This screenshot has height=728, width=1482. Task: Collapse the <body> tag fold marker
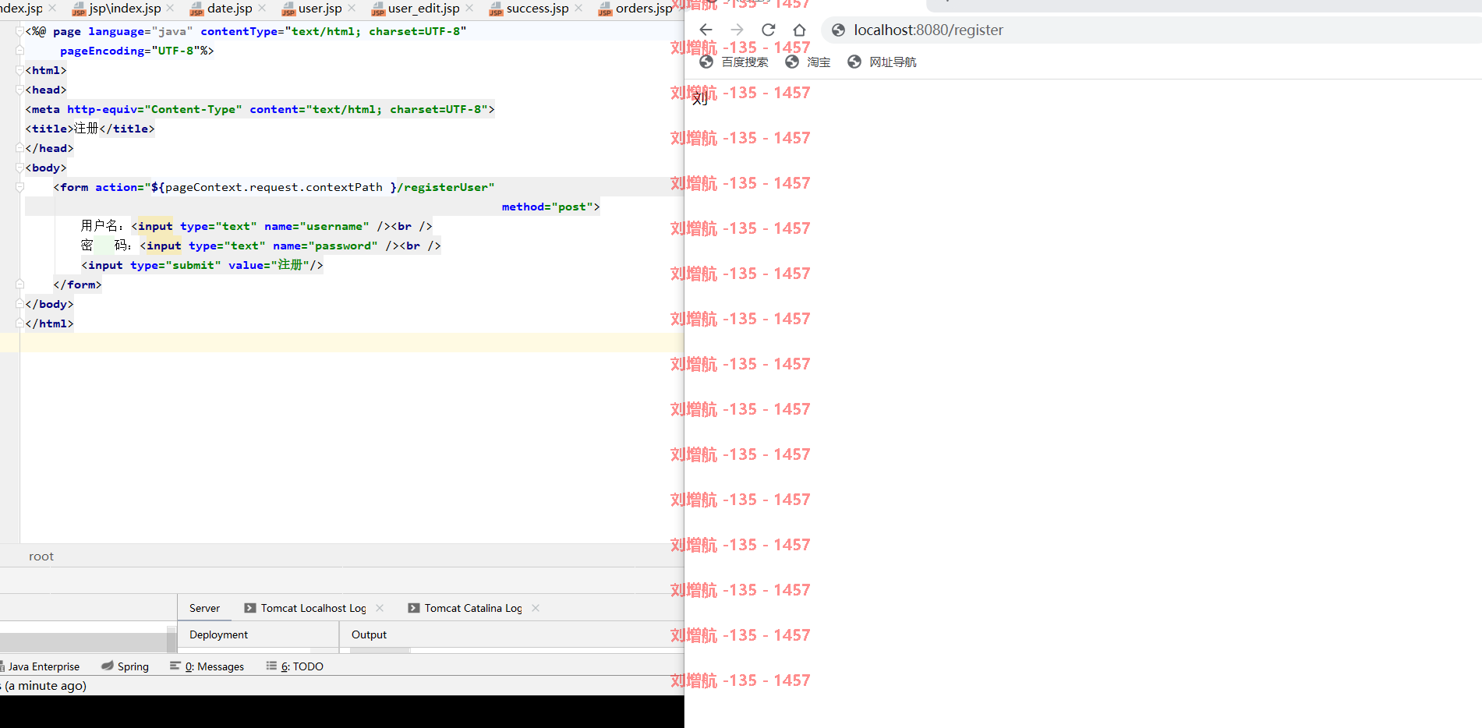(19, 168)
